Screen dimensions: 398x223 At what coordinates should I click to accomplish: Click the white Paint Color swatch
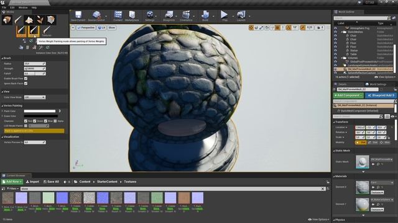[40, 111]
